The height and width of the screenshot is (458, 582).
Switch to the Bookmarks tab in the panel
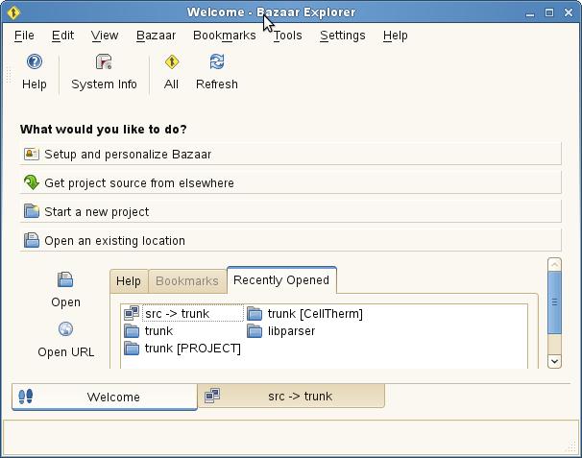[x=187, y=281]
